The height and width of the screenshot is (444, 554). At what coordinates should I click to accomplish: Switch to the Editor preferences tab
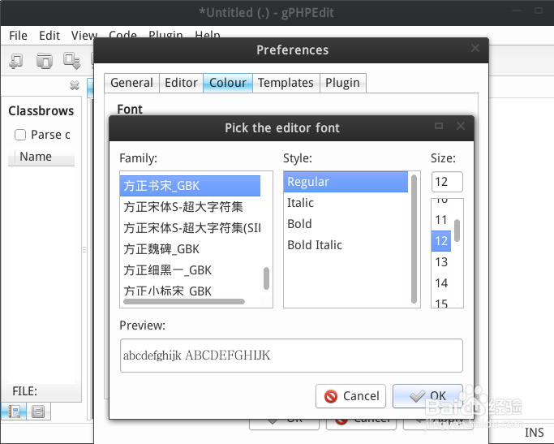tap(181, 83)
